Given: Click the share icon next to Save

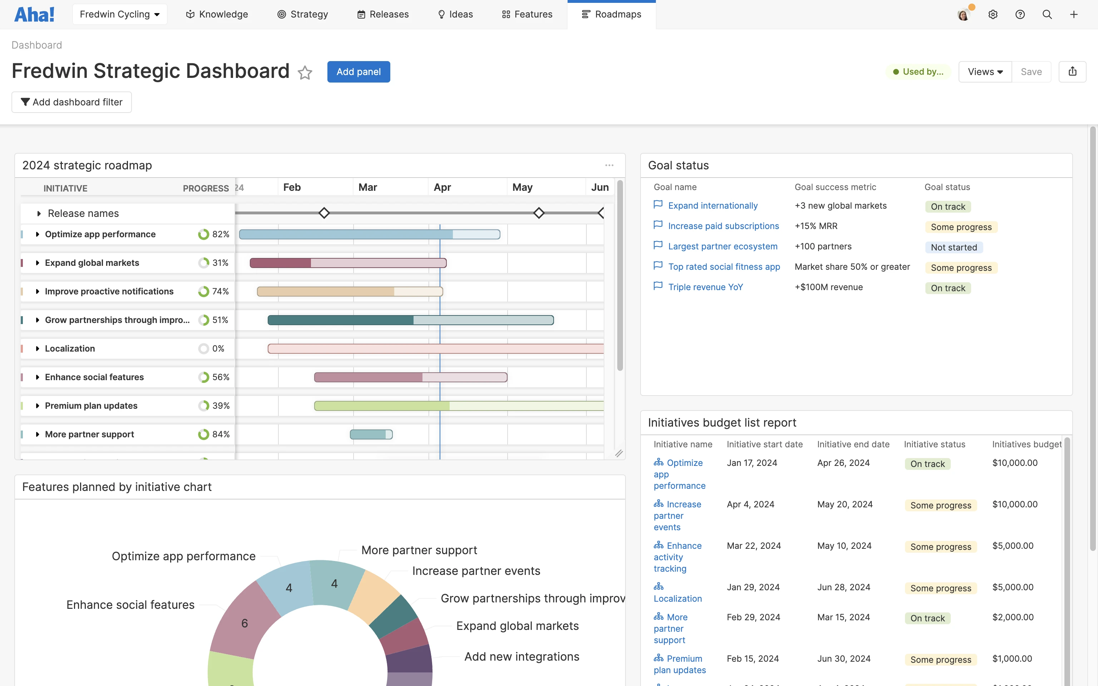Looking at the screenshot, I should (1073, 71).
